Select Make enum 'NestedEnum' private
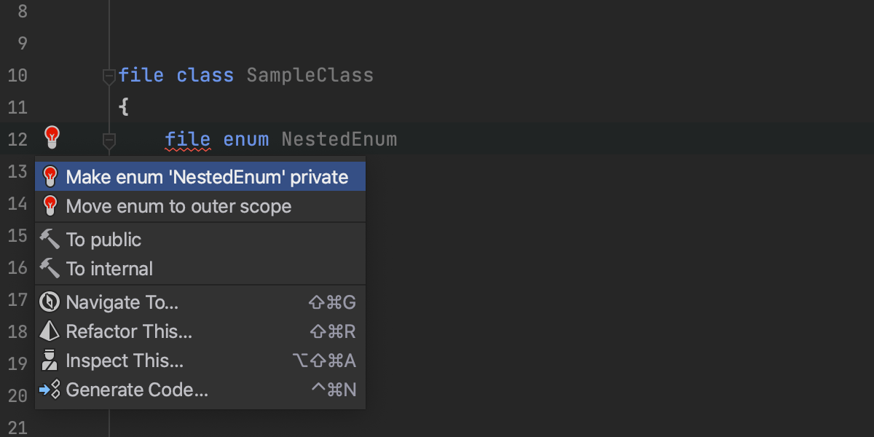The width and height of the screenshot is (874, 437). 207,177
